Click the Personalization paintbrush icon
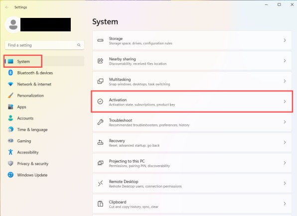 tap(10, 96)
